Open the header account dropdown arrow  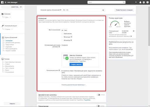pos(136,2)
